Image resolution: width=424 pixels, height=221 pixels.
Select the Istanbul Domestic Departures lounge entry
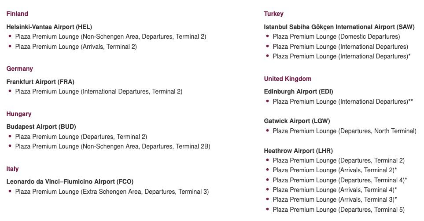click(x=336, y=36)
